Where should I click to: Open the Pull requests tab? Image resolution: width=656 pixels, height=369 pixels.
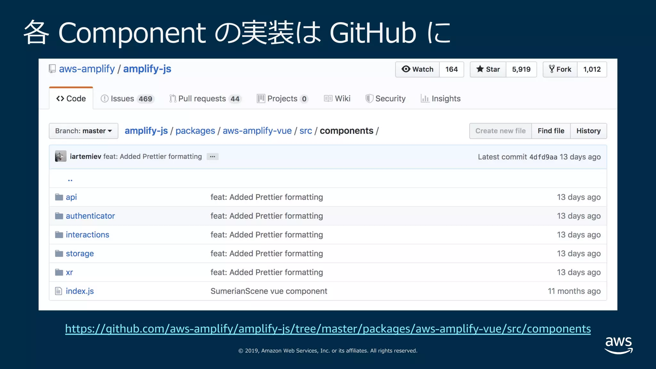205,99
